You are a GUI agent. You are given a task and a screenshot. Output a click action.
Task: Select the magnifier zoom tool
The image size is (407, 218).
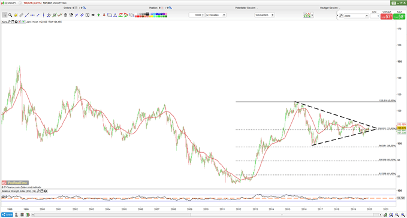click(10, 15)
